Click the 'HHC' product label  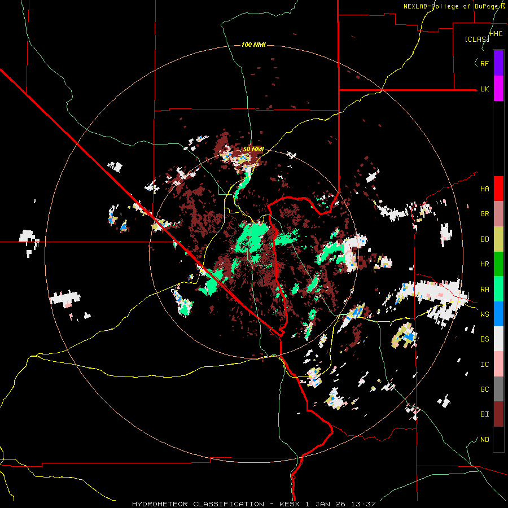pyautogui.click(x=496, y=34)
